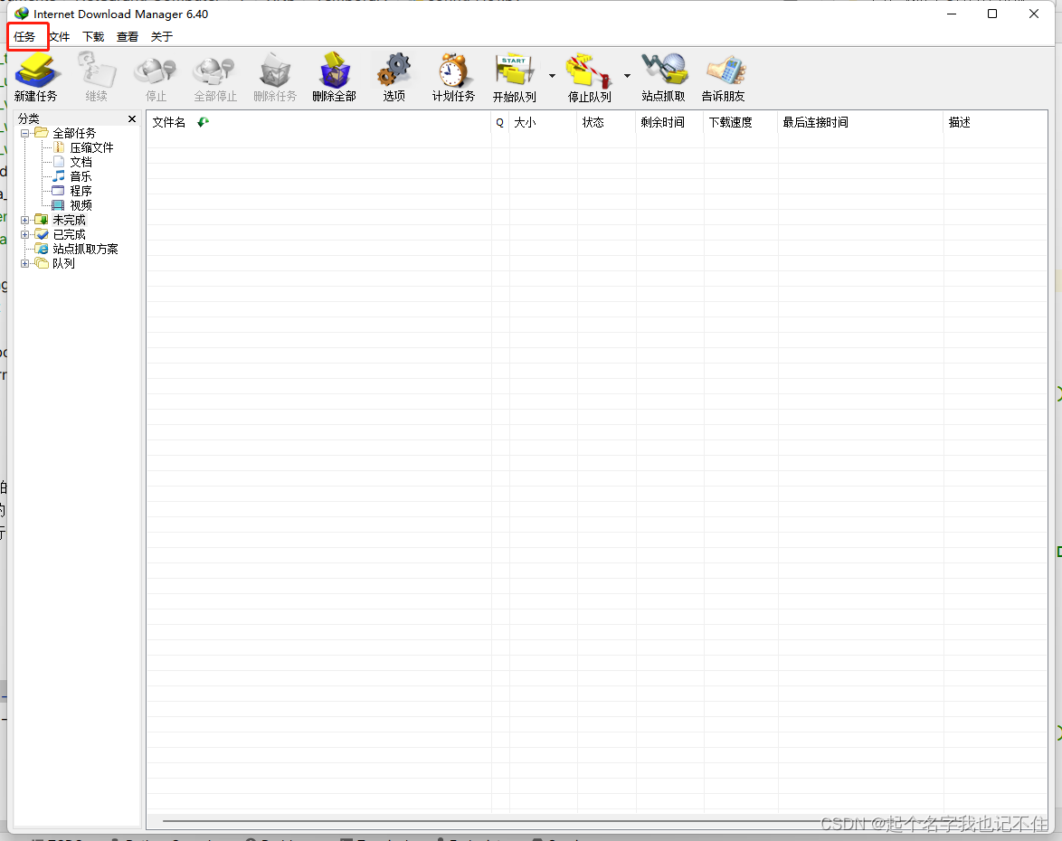1062x841 pixels.
Task: Click the 删除全部 delete-all icon
Action: pos(334,70)
